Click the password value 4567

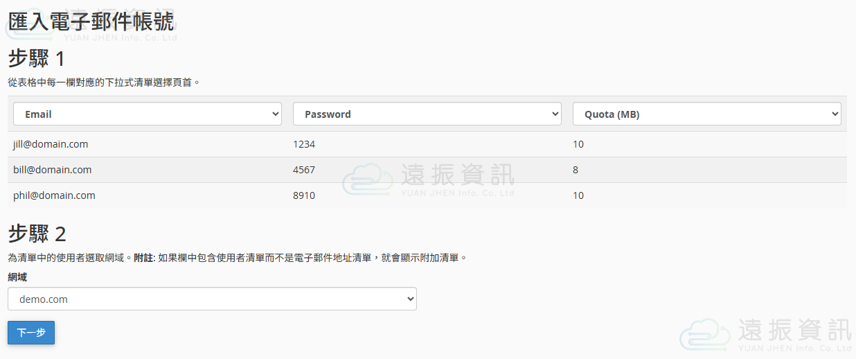coord(304,170)
